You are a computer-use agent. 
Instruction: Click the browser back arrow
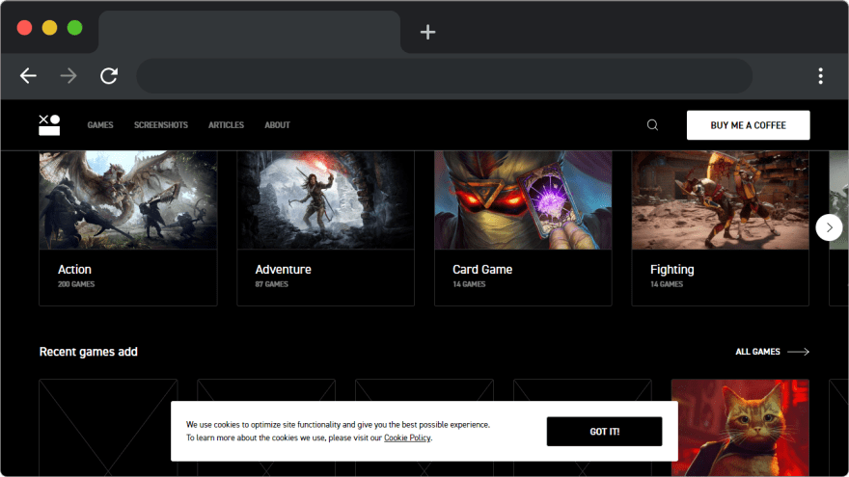(28, 76)
